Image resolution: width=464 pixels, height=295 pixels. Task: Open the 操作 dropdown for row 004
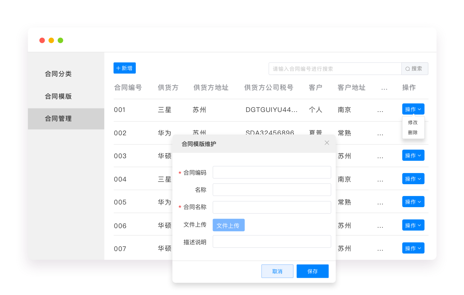click(x=413, y=179)
